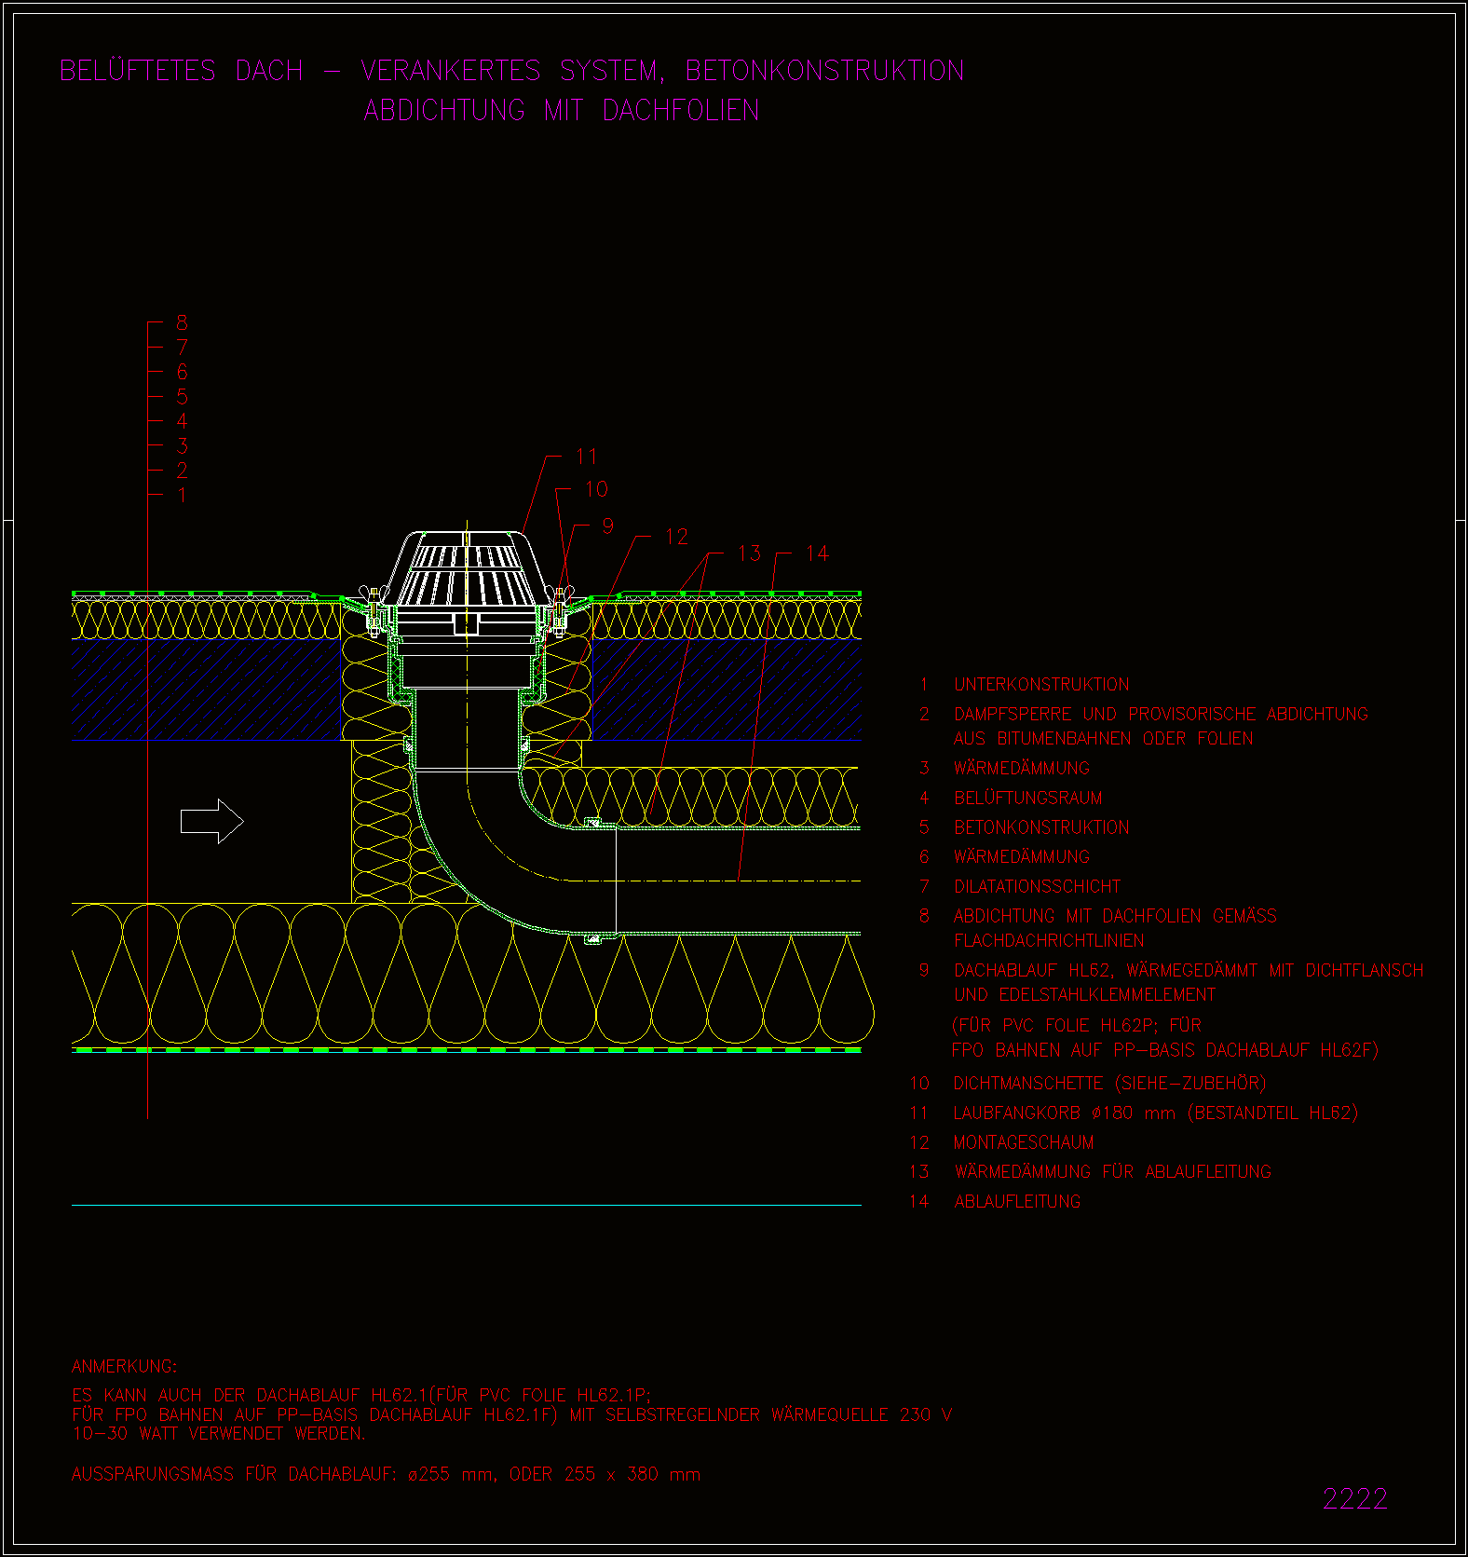Viewport: 1468px width, 1557px height.
Task: Click leader callout number 14
Action: point(817,553)
